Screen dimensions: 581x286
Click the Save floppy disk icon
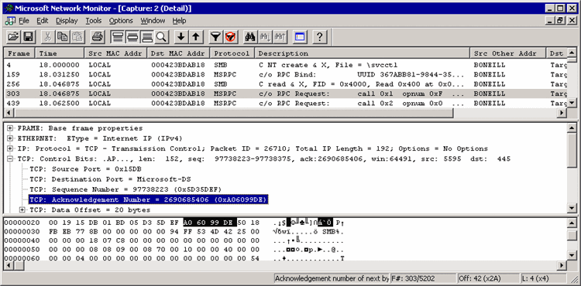[28, 36]
